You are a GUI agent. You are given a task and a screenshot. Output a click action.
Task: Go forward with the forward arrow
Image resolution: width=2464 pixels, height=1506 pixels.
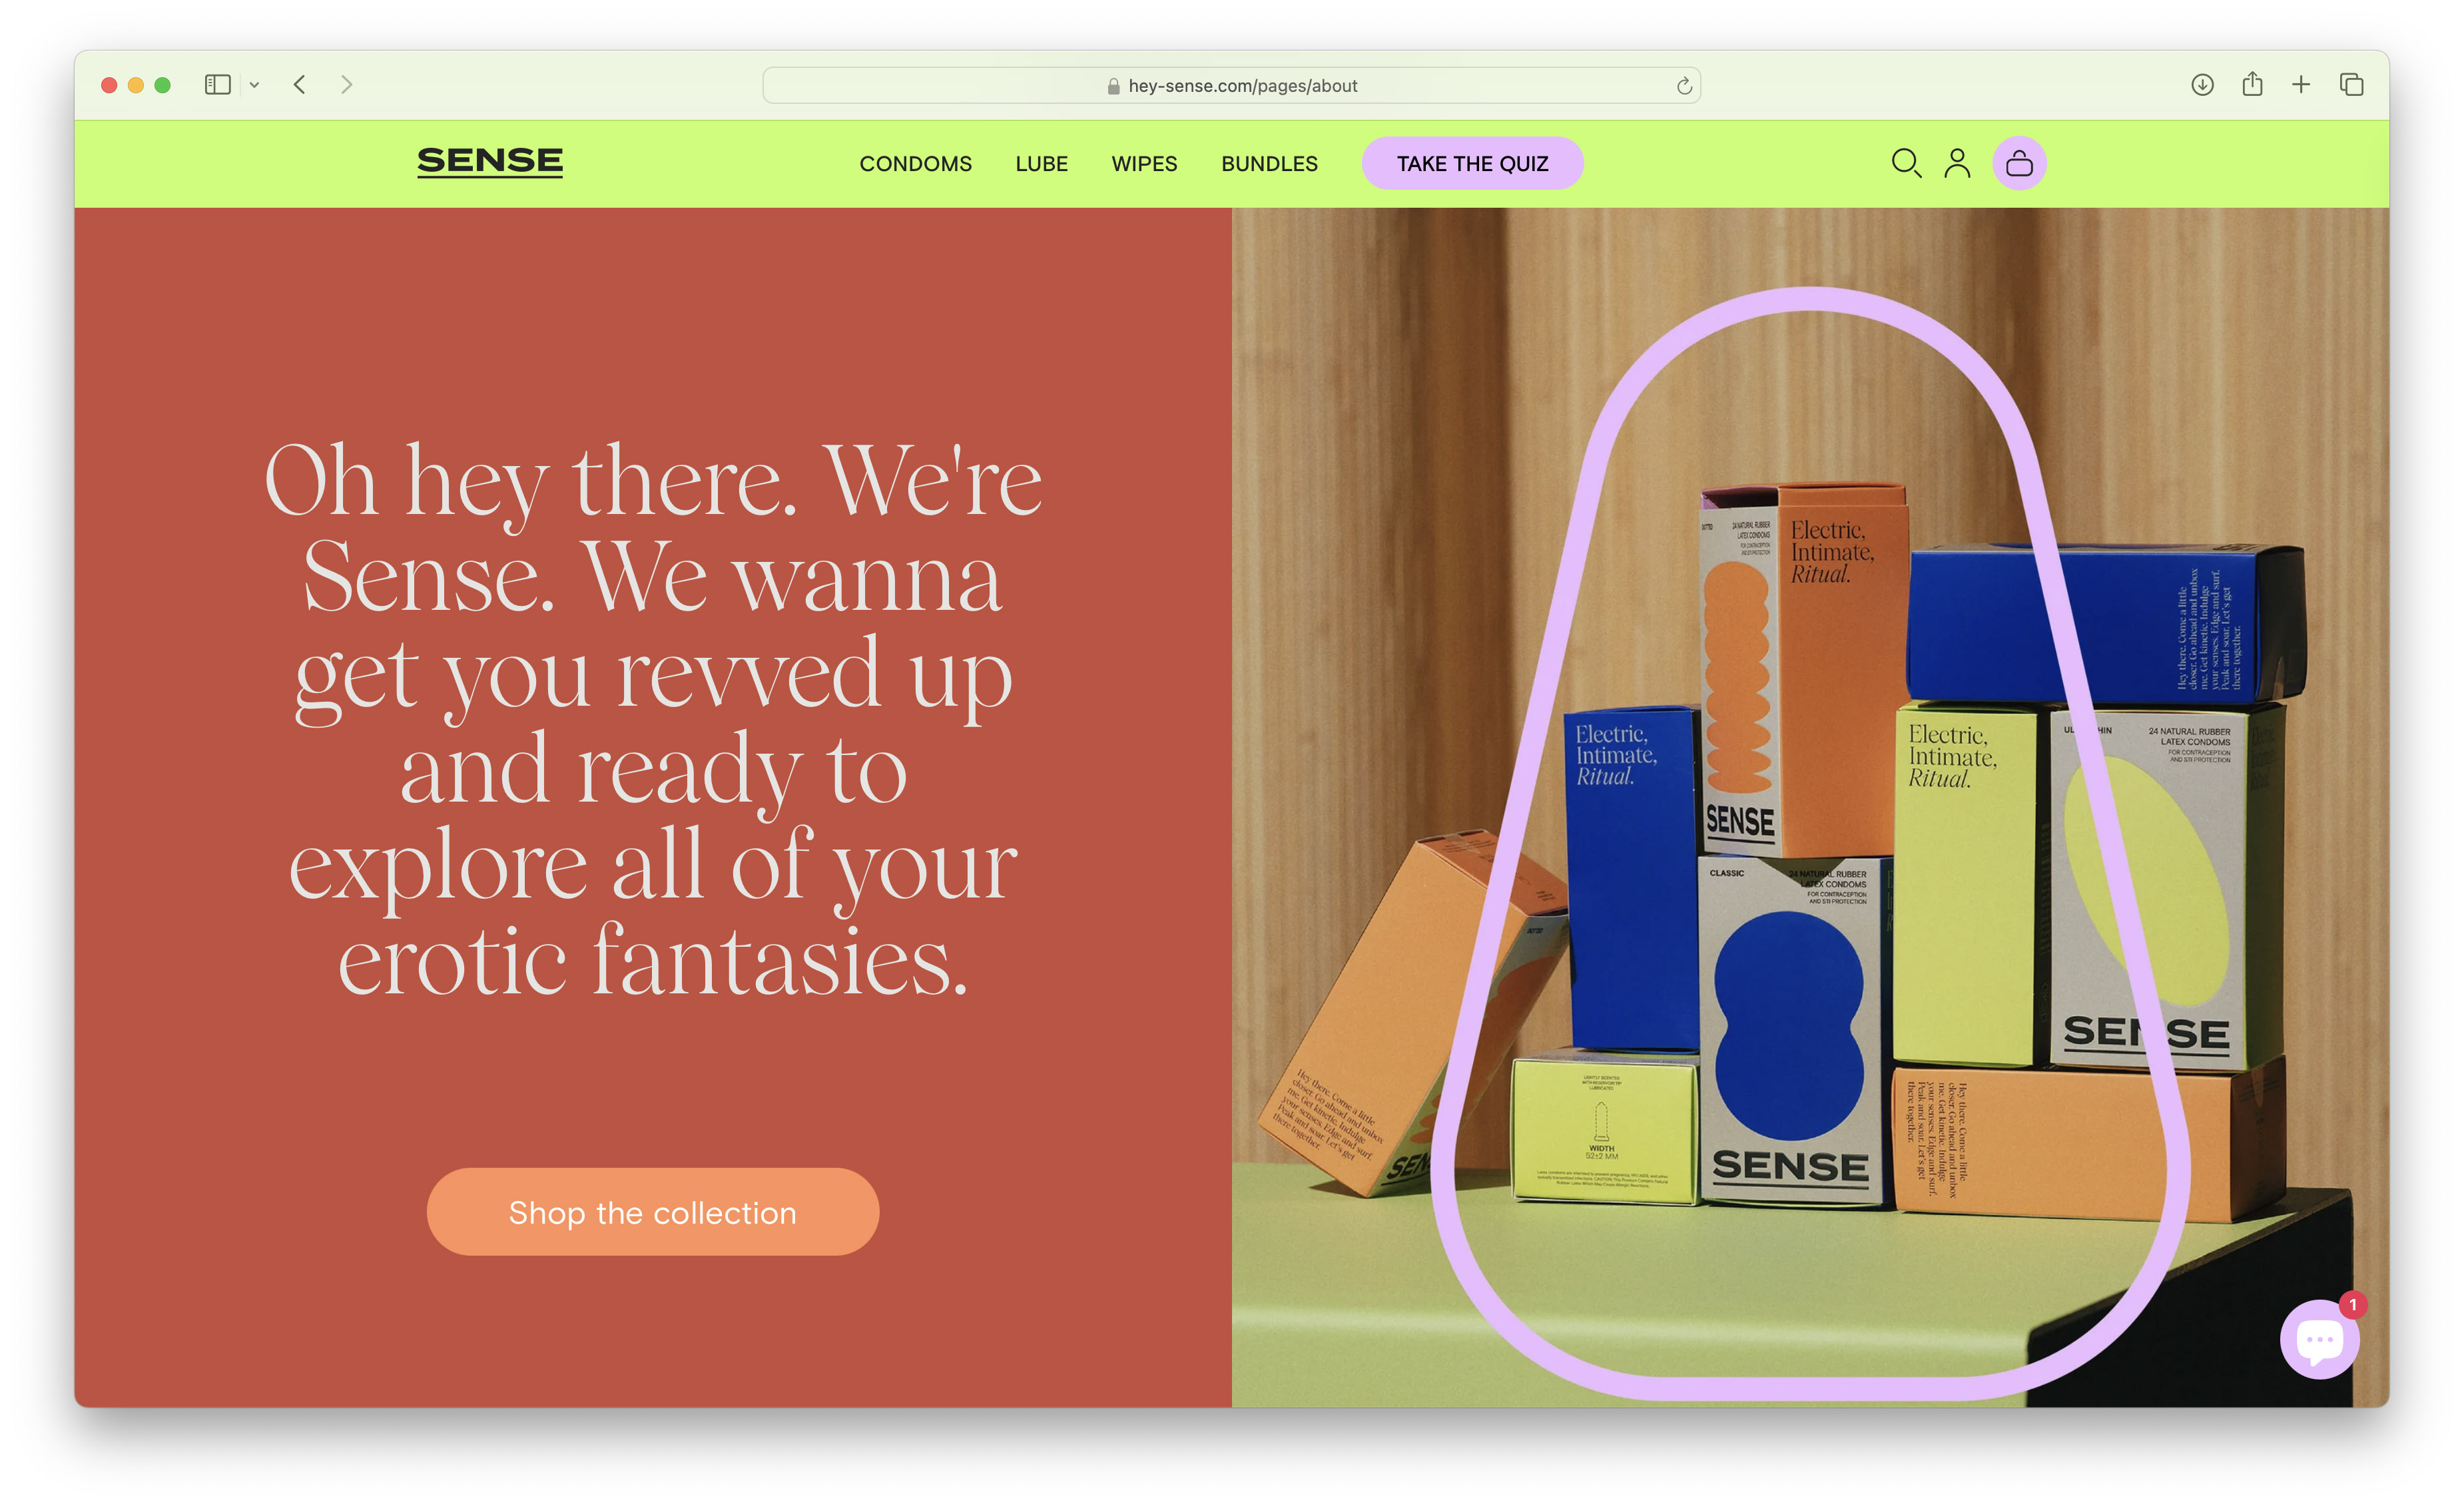pyautogui.click(x=346, y=85)
